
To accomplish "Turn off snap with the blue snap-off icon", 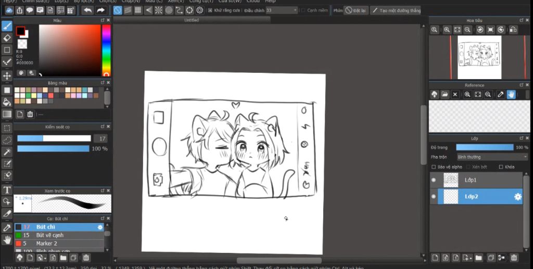I will (118, 10).
